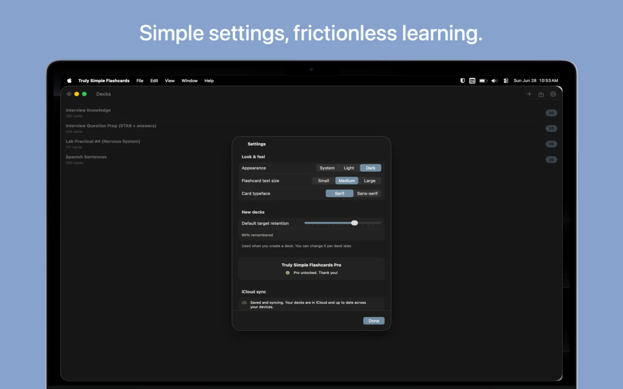Click the 50 badge on Interview Knowledge row

click(551, 113)
